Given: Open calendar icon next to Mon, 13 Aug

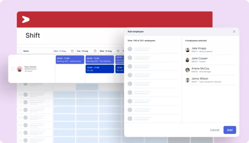Looking at the screenshot, I should [x=72, y=51].
